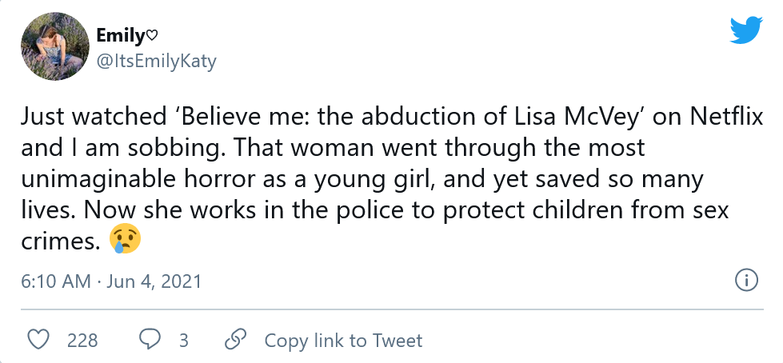Viewport: 783px width, 363px height.
Task: Click the small heart beside Emily's name
Action: (x=152, y=35)
